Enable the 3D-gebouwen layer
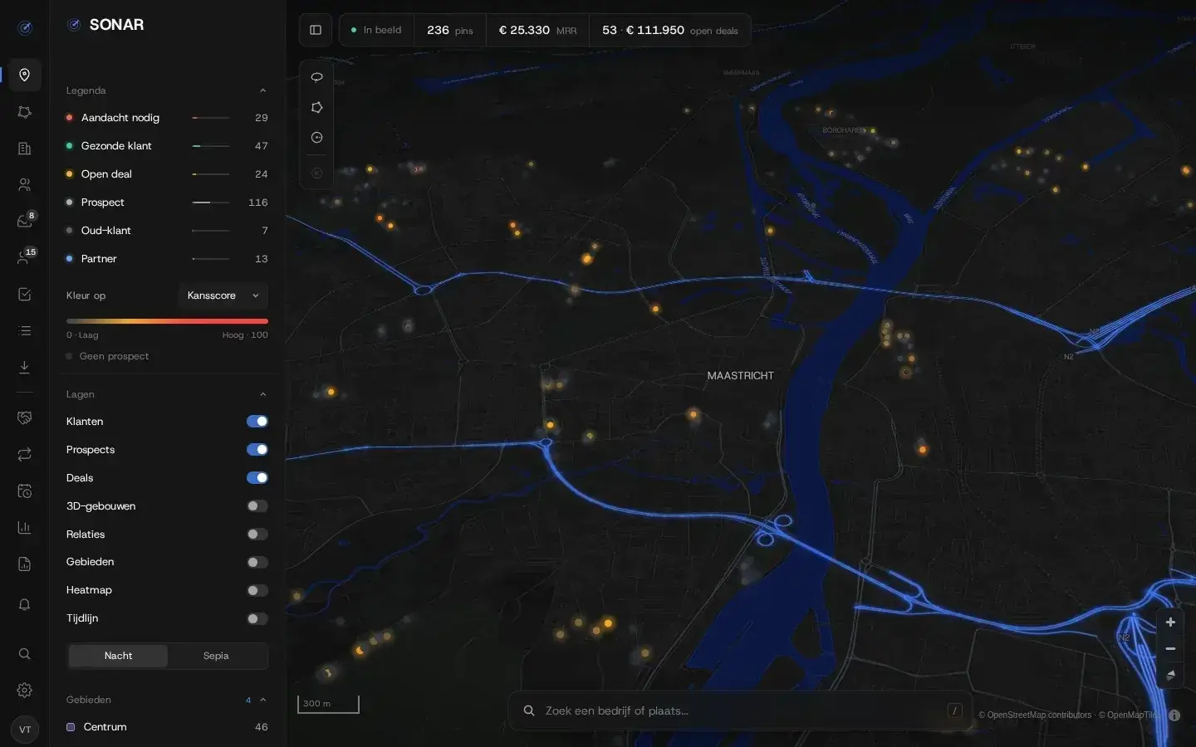The image size is (1196, 747). click(x=257, y=506)
